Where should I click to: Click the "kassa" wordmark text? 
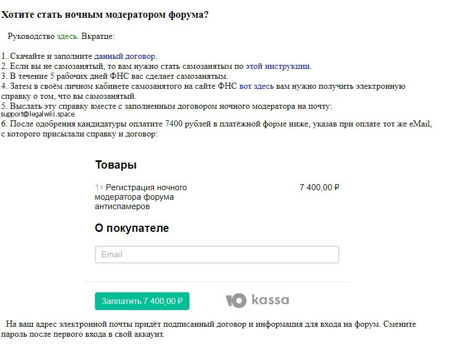[x=270, y=300]
